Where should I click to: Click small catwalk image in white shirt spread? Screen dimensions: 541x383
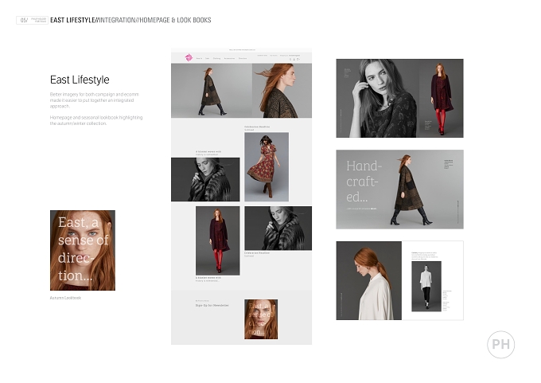point(426,287)
